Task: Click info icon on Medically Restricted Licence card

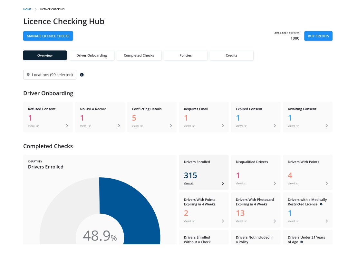Action: tap(321, 204)
